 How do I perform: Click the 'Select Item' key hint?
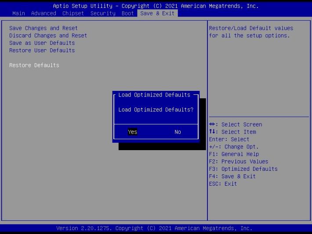click(x=232, y=132)
